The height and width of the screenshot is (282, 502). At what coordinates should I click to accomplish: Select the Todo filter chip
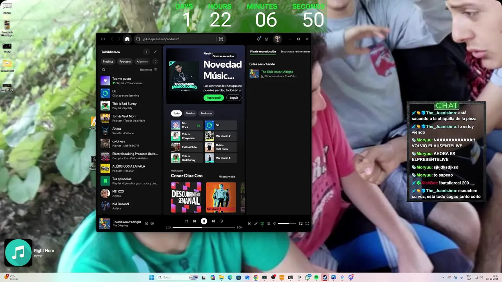pos(176,113)
